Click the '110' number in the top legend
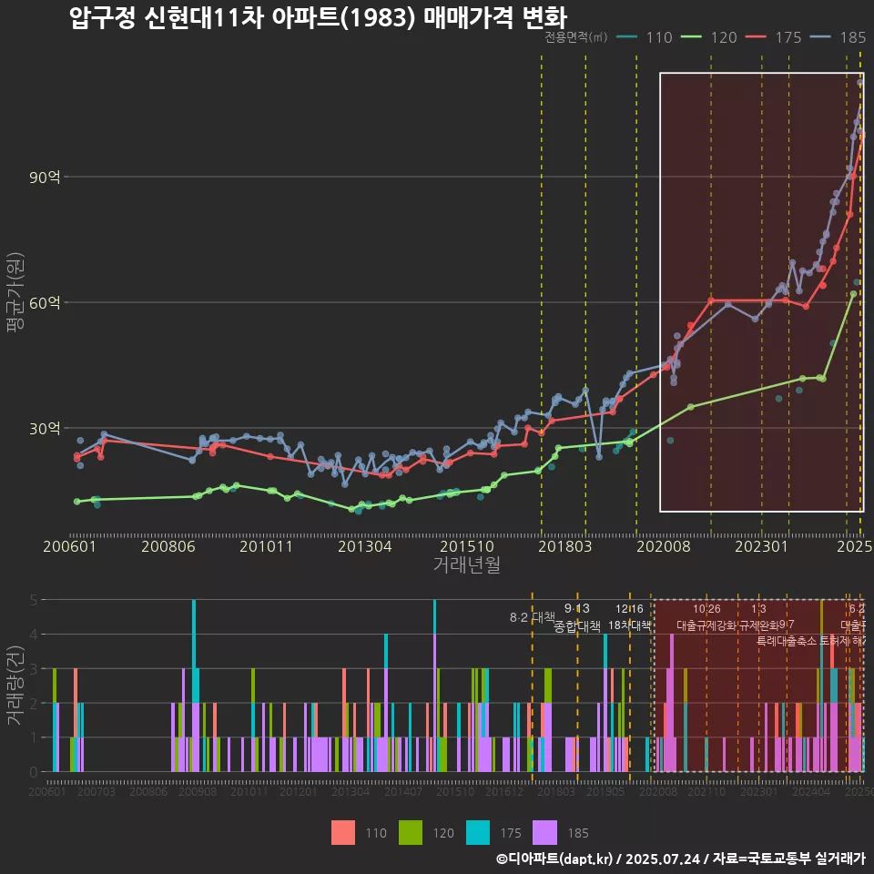This screenshot has width=874, height=874. (659, 37)
